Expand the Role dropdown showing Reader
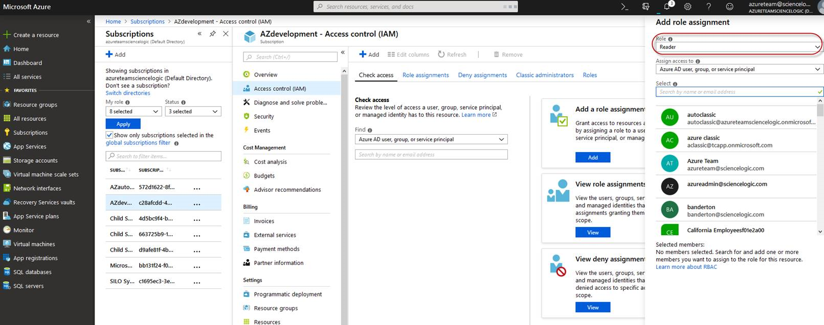This screenshot has height=325, width=824. click(738, 47)
